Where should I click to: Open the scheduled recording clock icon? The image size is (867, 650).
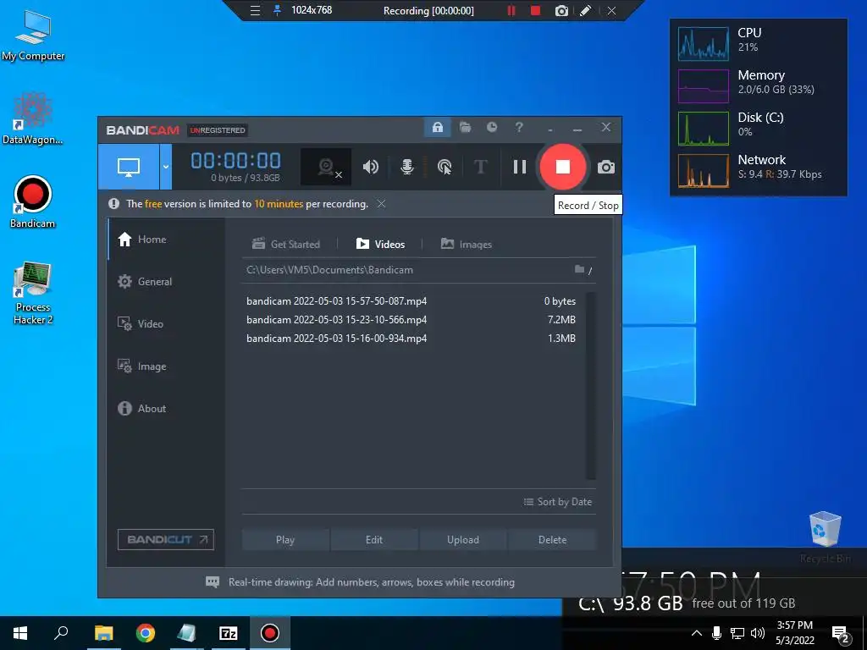pos(492,128)
